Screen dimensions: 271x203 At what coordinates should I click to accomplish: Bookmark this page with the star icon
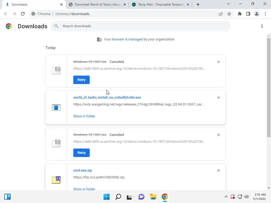[x=229, y=14]
